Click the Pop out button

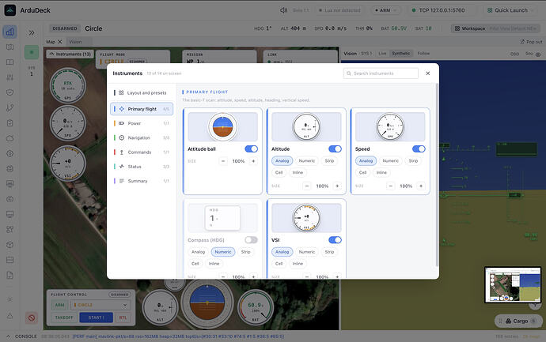[532, 42]
